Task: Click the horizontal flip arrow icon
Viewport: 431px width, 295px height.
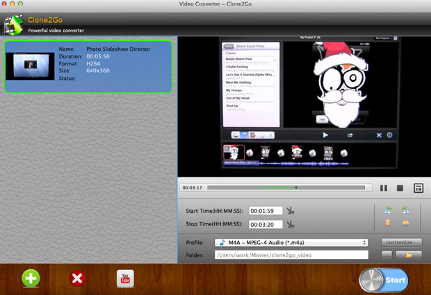Action: (x=406, y=223)
